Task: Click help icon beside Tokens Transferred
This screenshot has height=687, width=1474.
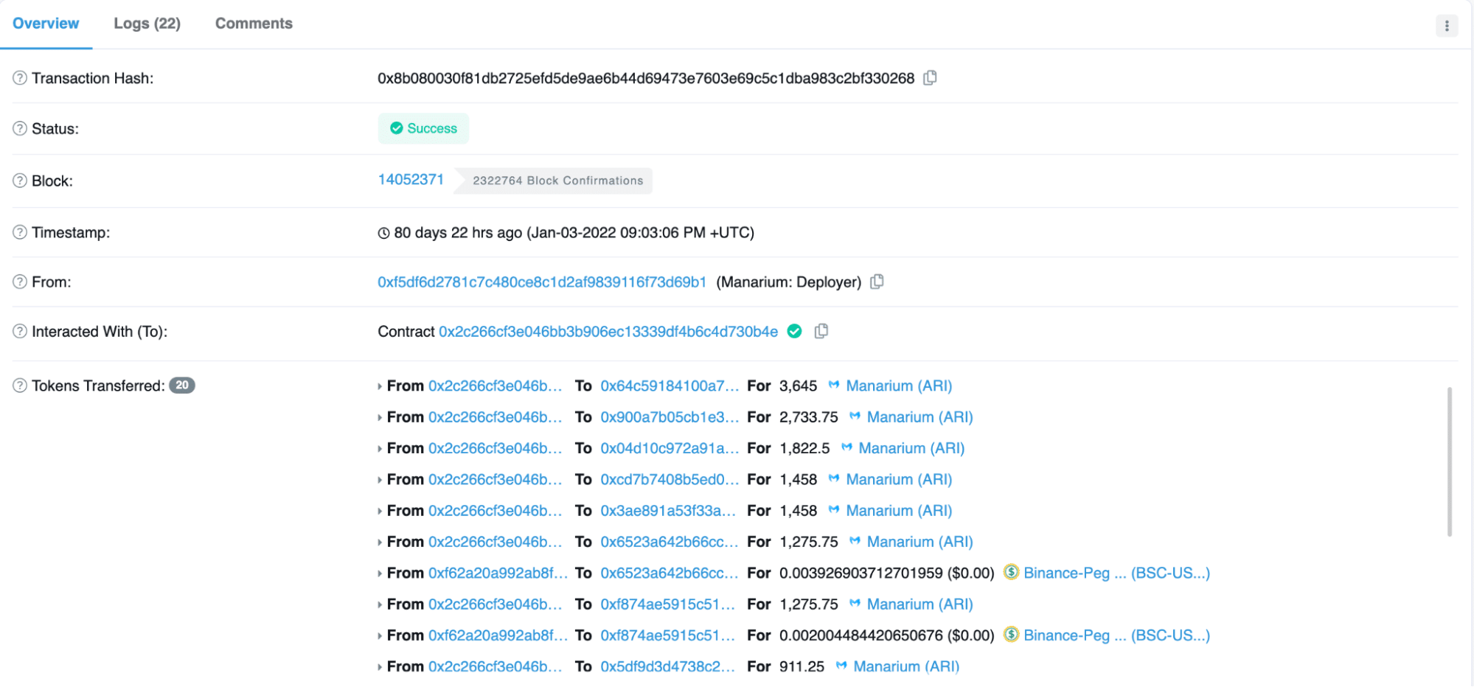Action: (x=20, y=386)
